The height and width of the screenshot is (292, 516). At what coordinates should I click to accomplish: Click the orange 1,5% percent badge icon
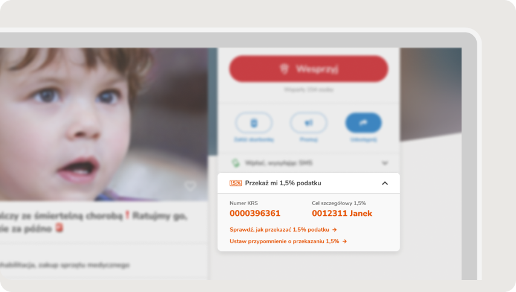pos(236,183)
